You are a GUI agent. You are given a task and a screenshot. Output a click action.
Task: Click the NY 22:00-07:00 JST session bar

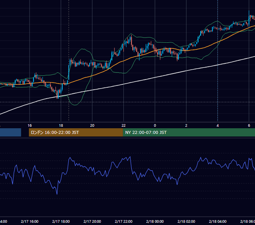tap(189, 132)
